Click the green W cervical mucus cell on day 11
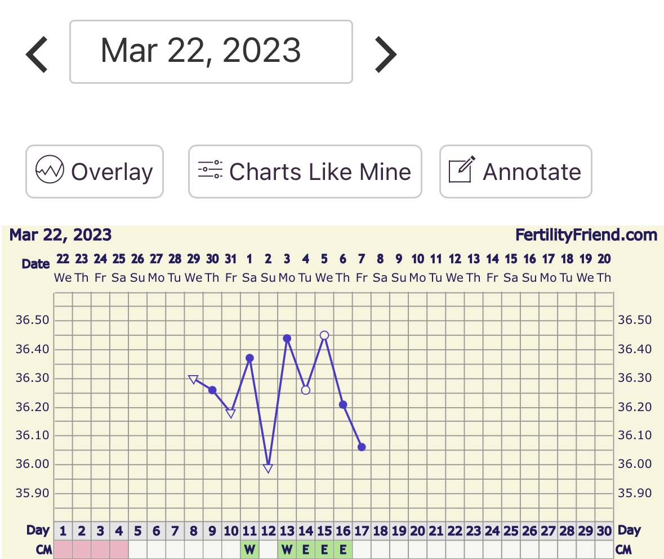 click(249, 550)
